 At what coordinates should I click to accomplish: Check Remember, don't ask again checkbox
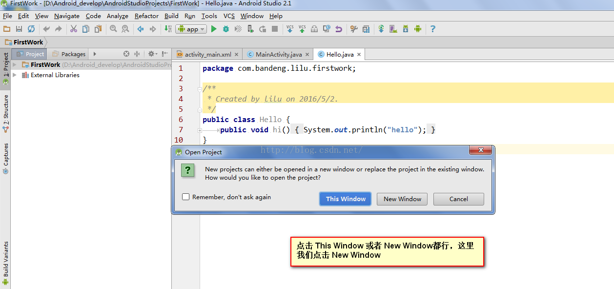point(186,197)
